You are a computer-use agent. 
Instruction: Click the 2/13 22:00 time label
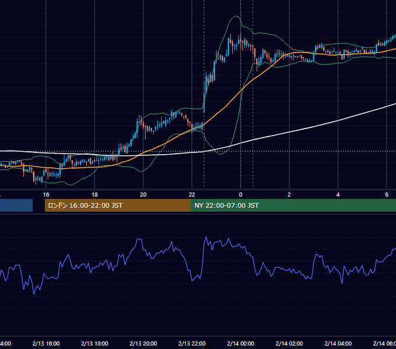coord(192,343)
